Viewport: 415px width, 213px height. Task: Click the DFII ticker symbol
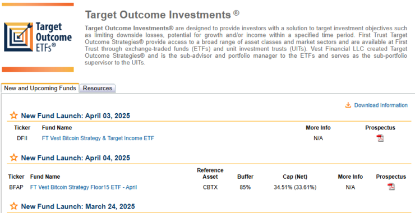(22, 138)
